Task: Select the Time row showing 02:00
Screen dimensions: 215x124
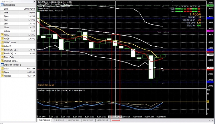Action: point(18,12)
